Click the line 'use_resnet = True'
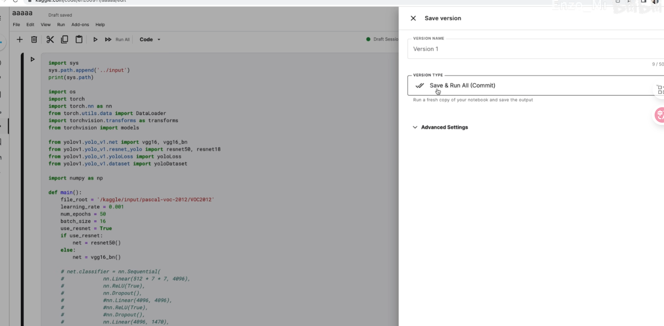The image size is (664, 326). (86, 229)
